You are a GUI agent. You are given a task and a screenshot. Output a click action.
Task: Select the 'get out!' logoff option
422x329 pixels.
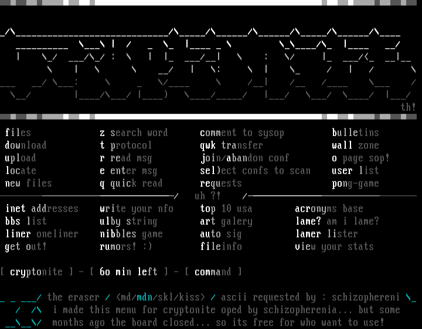point(26,247)
